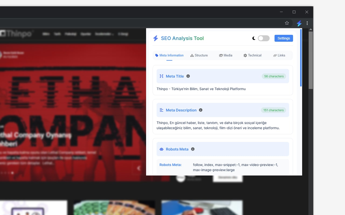Go to the Links tab
The width and height of the screenshot is (345, 215).
(279, 55)
